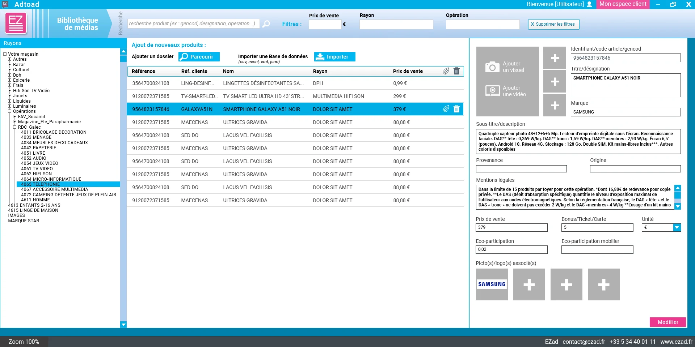Click the Marque field containing SAMSUNG

[x=625, y=112]
